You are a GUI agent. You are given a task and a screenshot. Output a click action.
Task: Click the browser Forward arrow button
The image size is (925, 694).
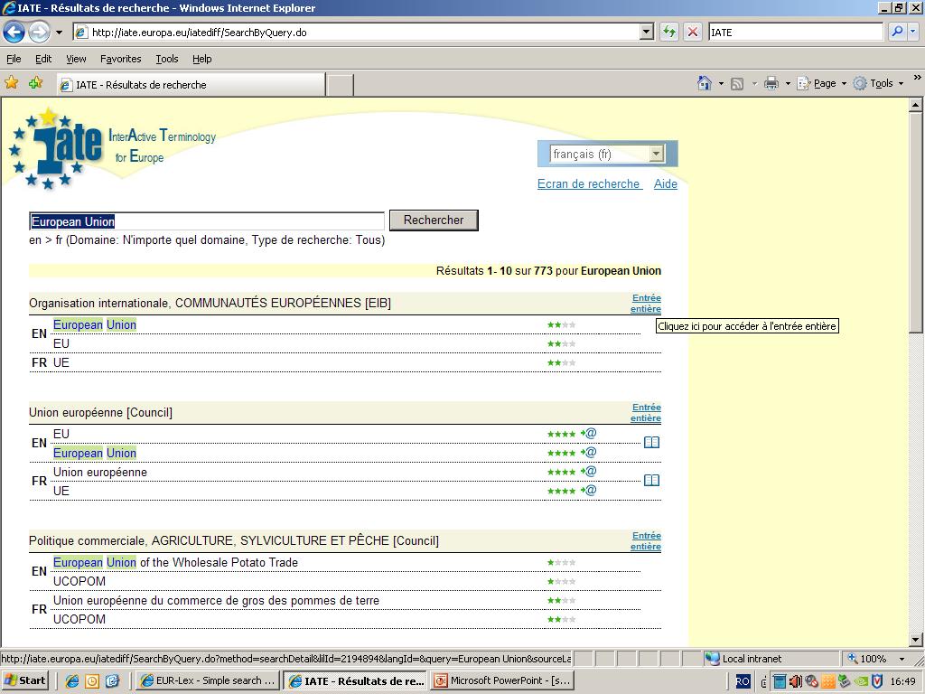tap(39, 32)
